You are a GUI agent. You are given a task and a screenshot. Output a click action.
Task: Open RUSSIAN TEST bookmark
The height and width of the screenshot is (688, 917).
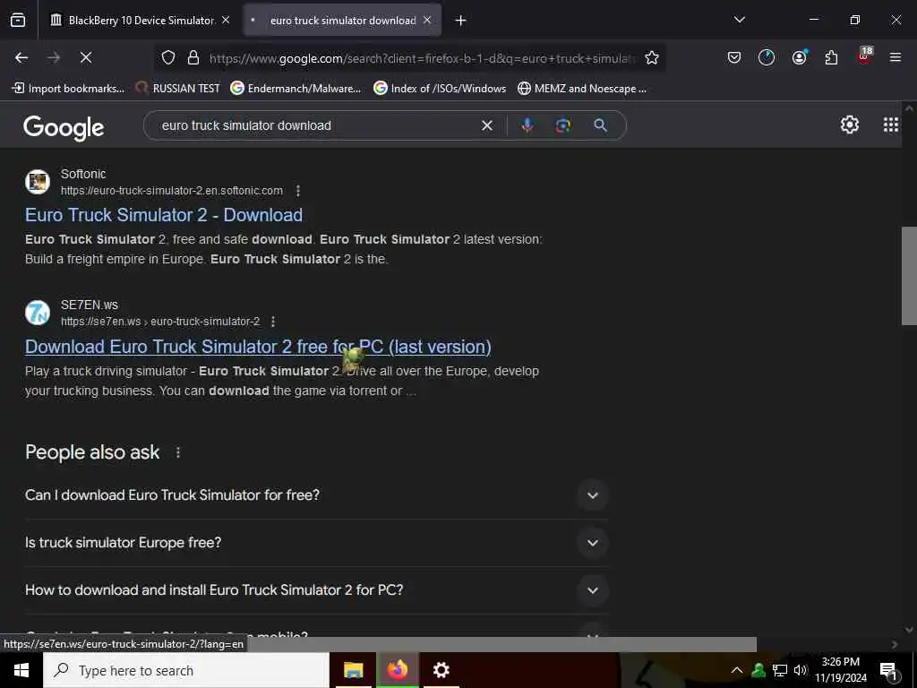pos(178,89)
